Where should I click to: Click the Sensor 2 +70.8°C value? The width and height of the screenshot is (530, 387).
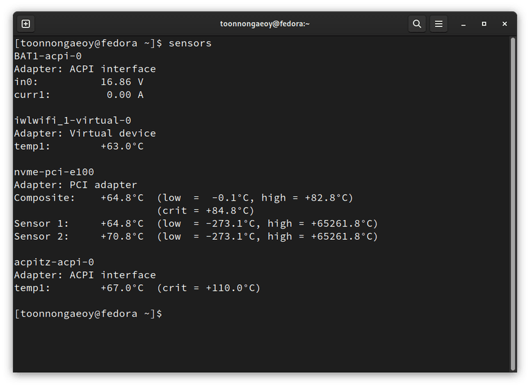[122, 236]
